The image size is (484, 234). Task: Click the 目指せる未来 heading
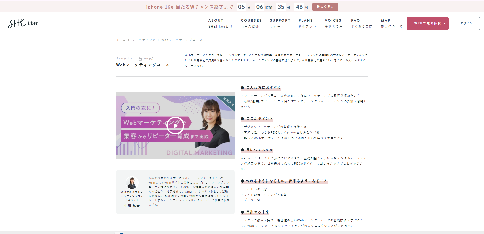click(255, 212)
